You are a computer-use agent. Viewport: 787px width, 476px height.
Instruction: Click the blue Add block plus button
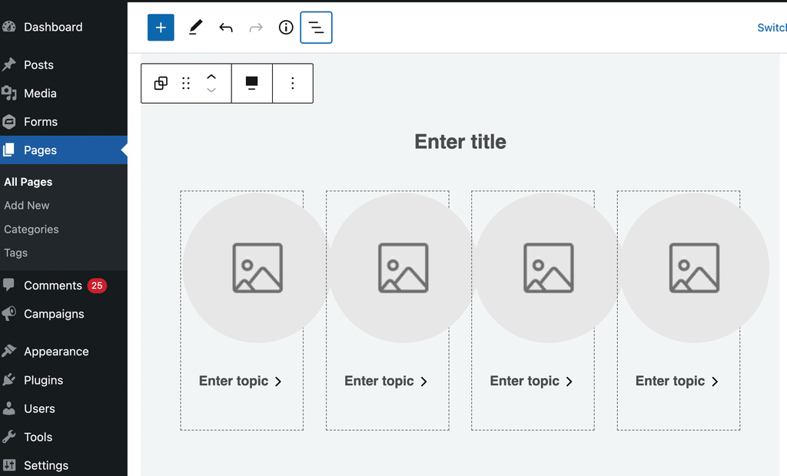click(161, 27)
